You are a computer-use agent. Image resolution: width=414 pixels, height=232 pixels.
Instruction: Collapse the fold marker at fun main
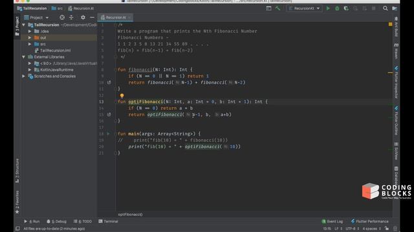point(115,133)
